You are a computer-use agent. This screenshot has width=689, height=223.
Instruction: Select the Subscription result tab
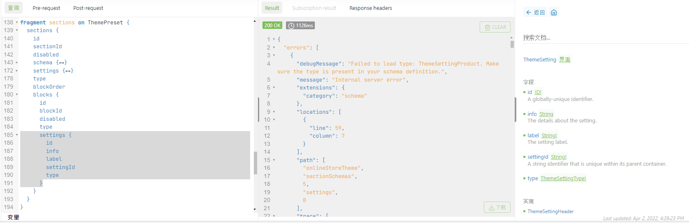(x=314, y=8)
